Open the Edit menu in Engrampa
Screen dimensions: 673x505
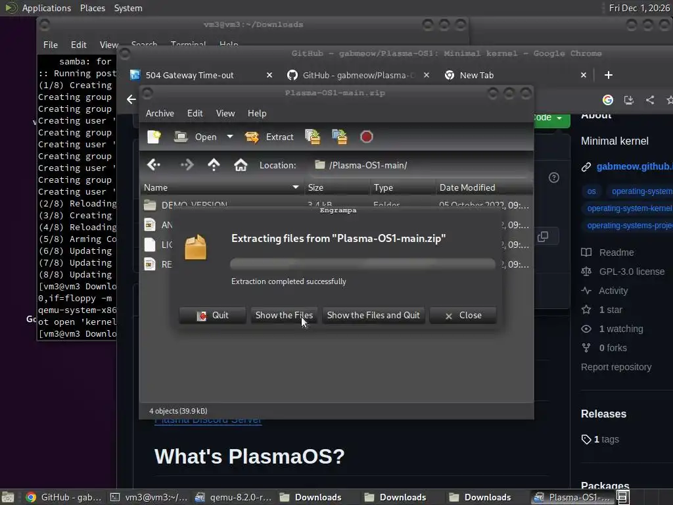[195, 113]
